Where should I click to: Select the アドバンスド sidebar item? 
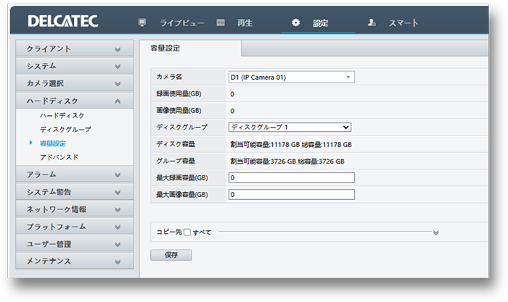click(60, 157)
